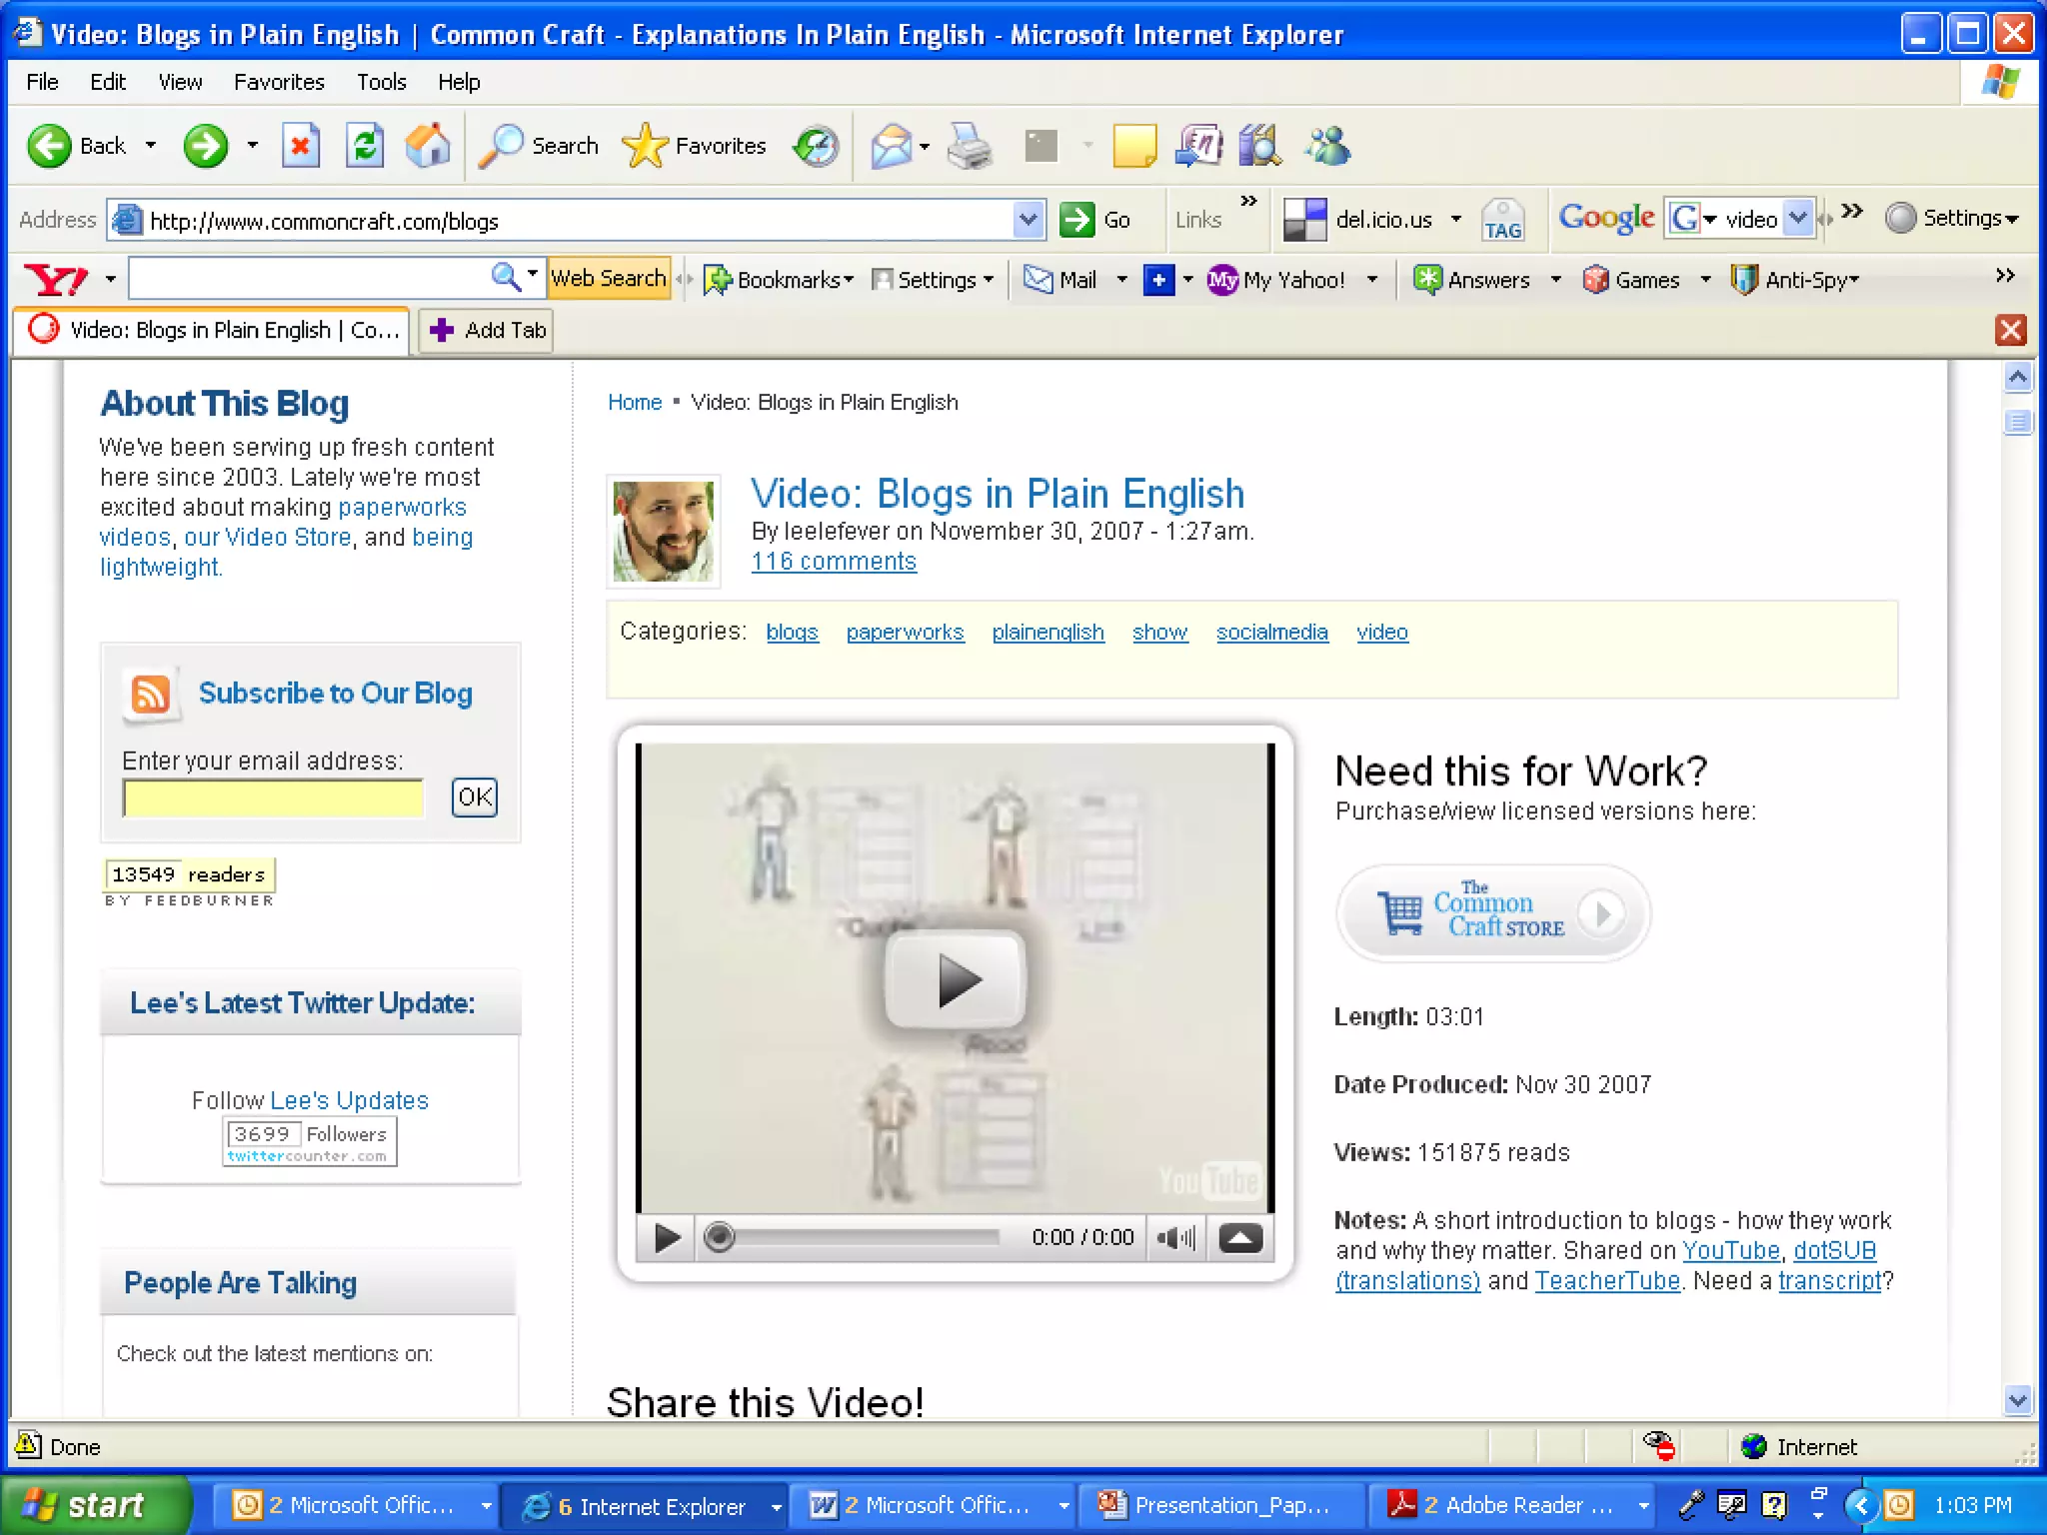2047x1535 pixels.
Task: Click the Yahoo! logo icon
Action: click(x=56, y=280)
